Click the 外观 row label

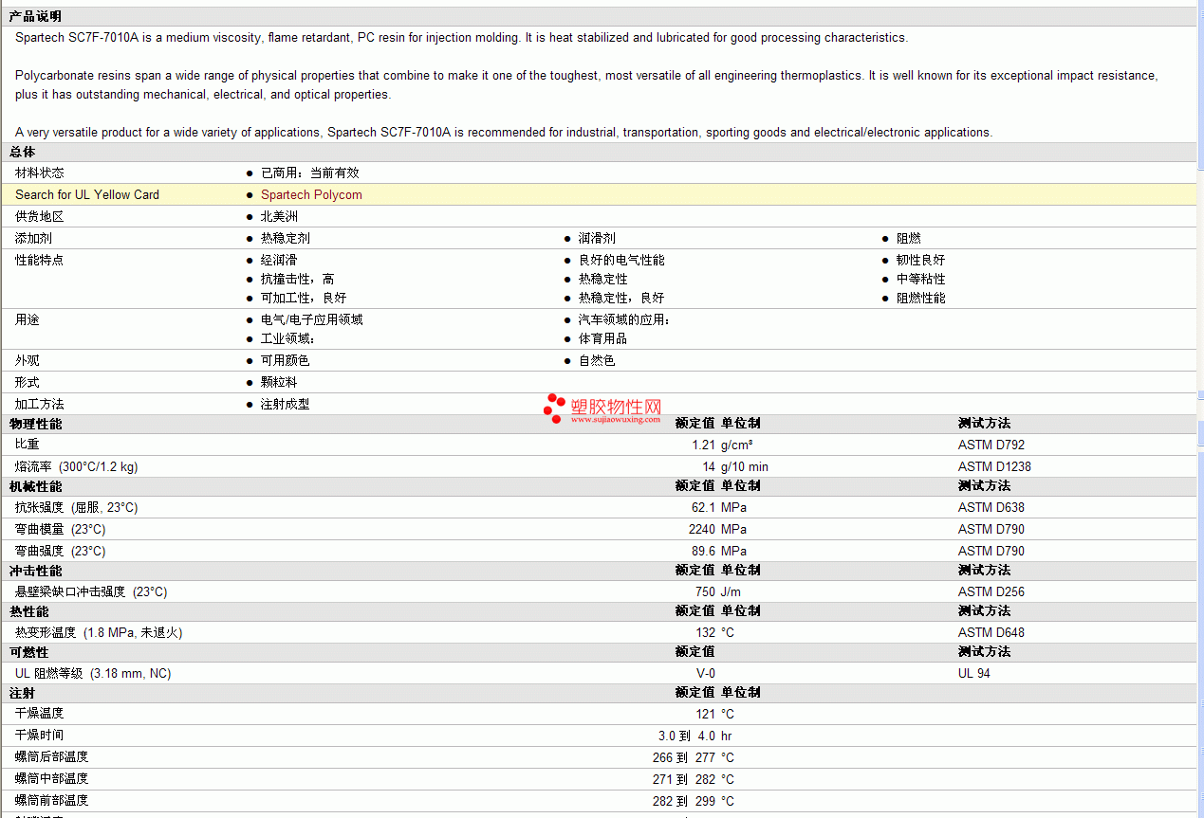pyautogui.click(x=28, y=360)
